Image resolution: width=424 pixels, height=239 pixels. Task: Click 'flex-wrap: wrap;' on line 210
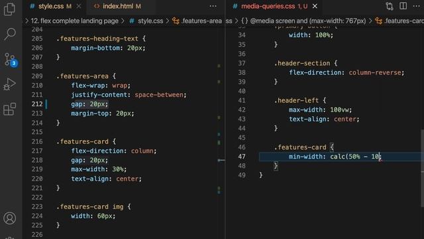[x=101, y=86]
